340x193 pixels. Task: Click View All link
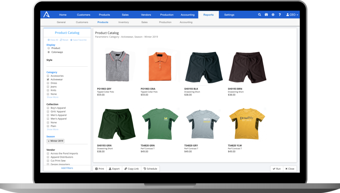coord(53,40)
